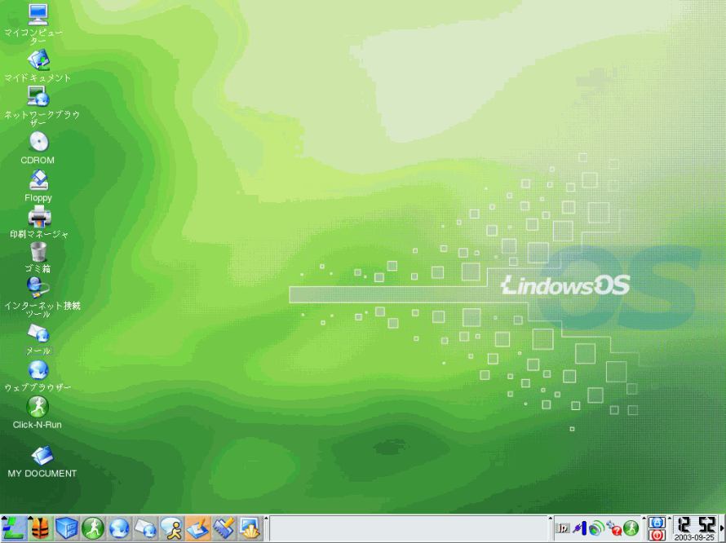This screenshot has width=726, height=543.
Task: Open the shell picture icon in taskbar
Action: (x=250, y=528)
